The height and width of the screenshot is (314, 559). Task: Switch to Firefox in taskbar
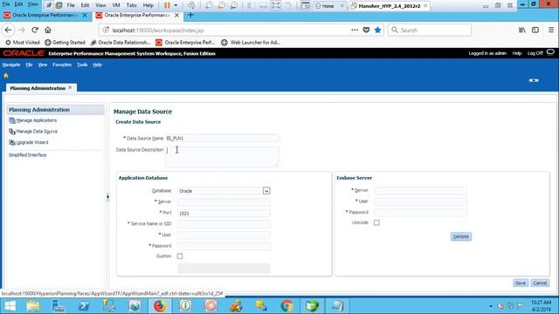160,306
